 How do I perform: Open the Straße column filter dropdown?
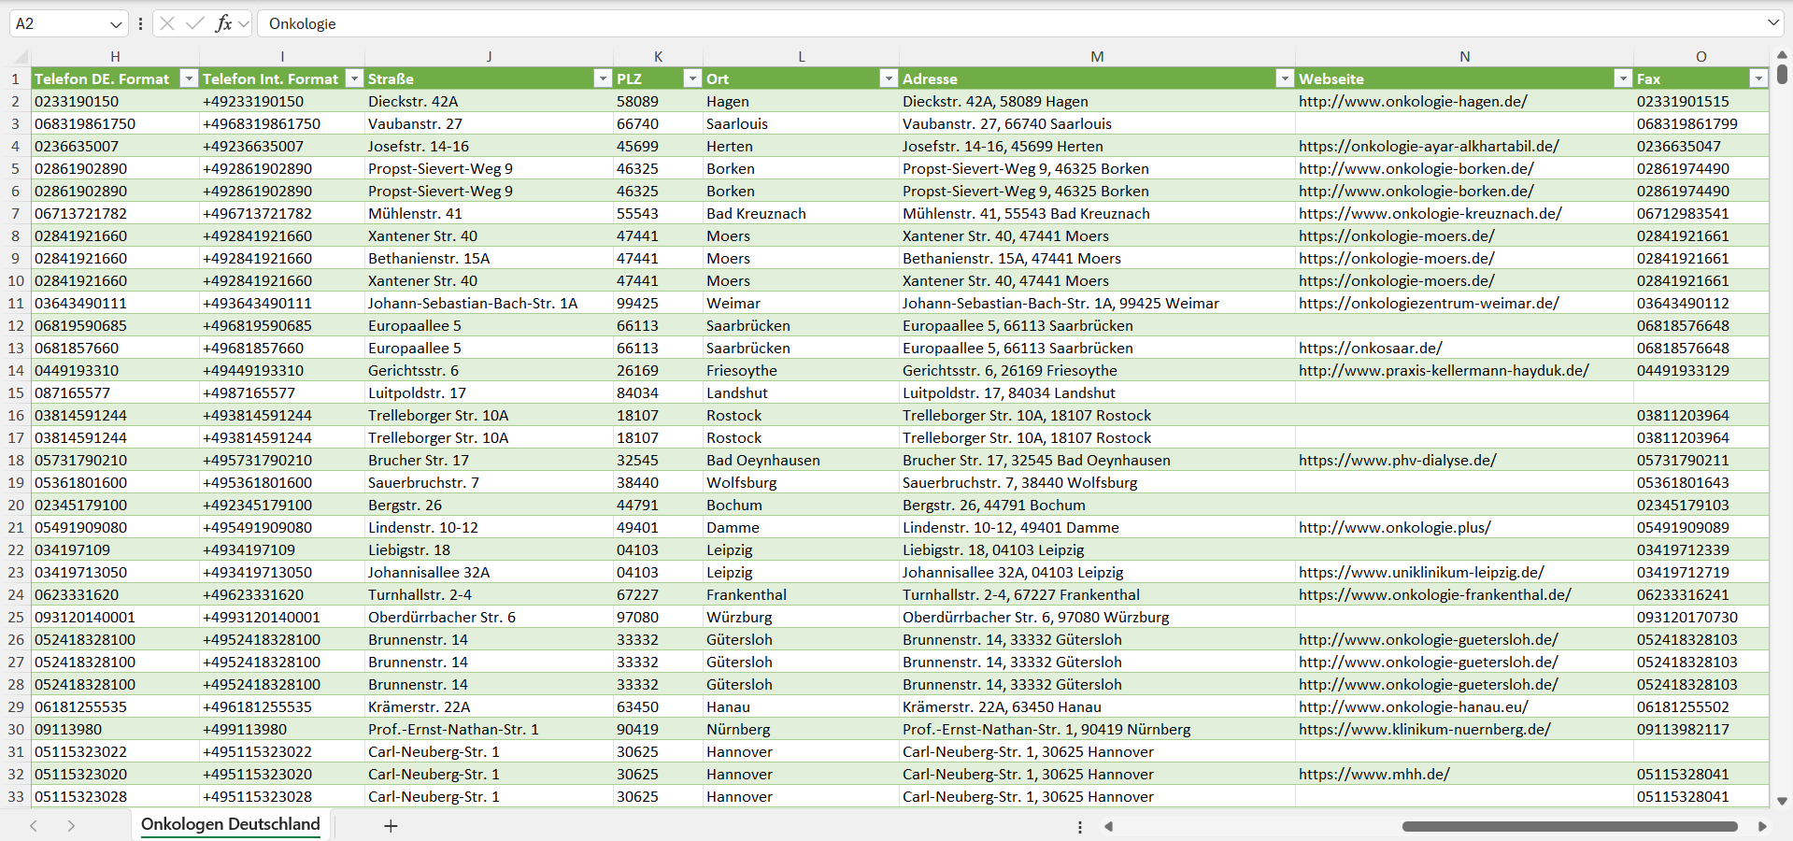[603, 78]
